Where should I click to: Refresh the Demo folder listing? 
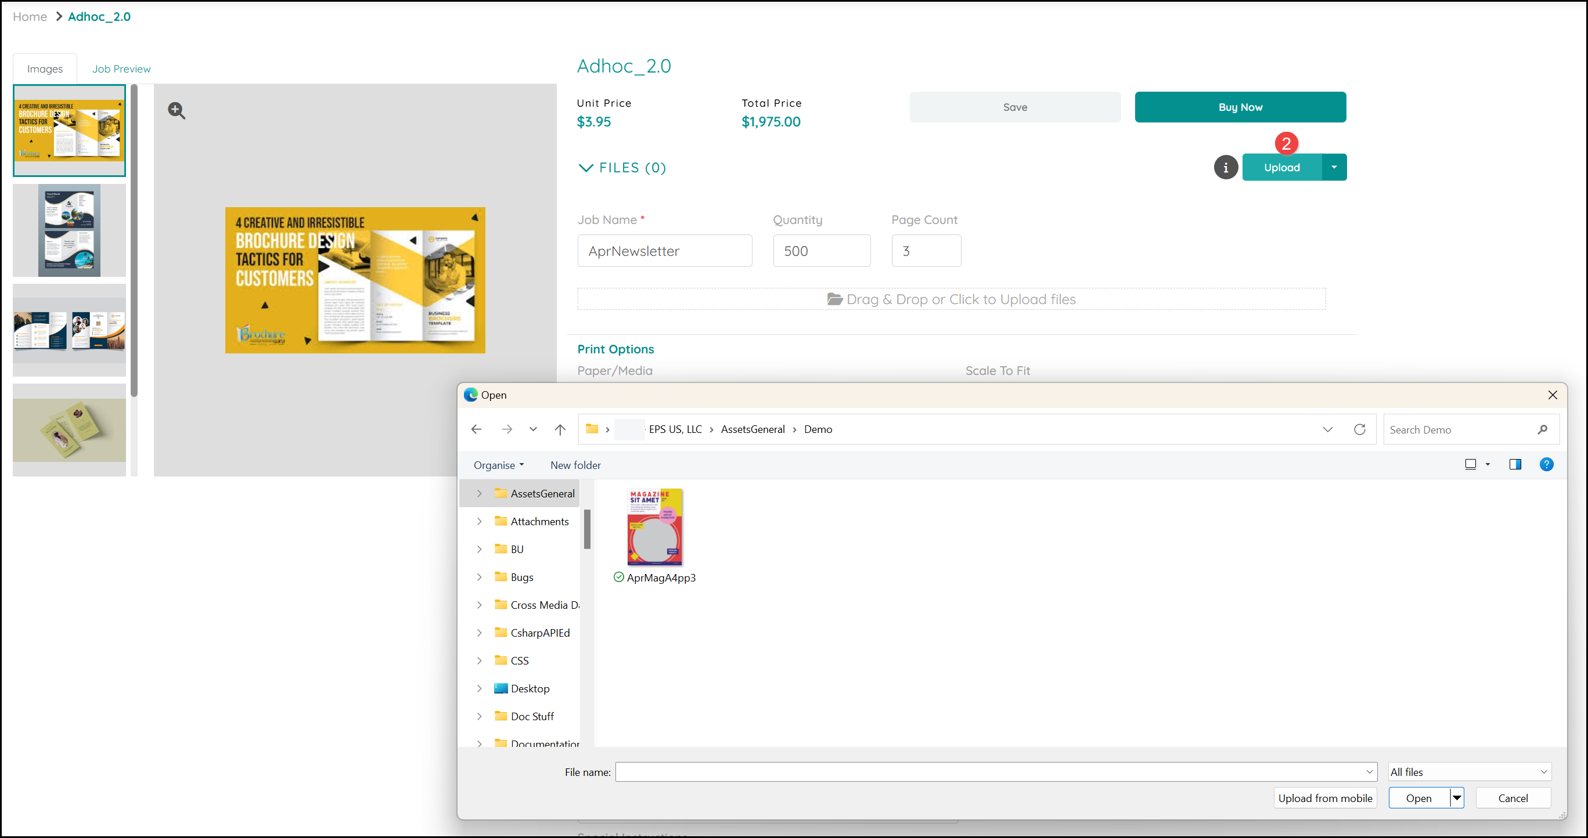pyautogui.click(x=1359, y=429)
